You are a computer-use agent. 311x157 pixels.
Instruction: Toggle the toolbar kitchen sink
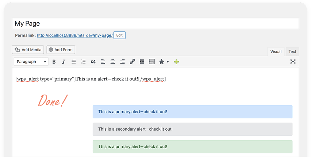pos(152,62)
